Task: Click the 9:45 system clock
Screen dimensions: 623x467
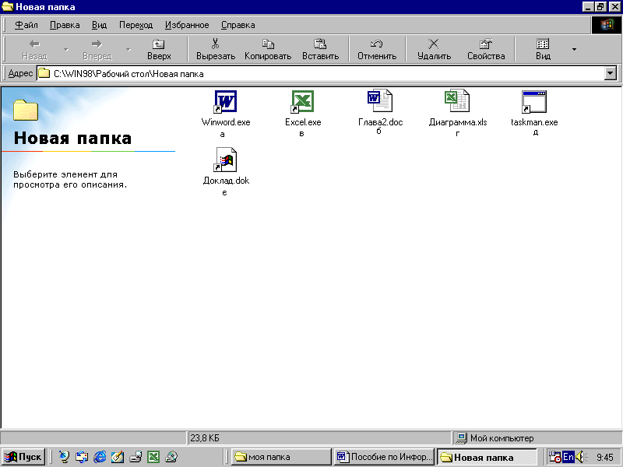Action: (x=604, y=457)
